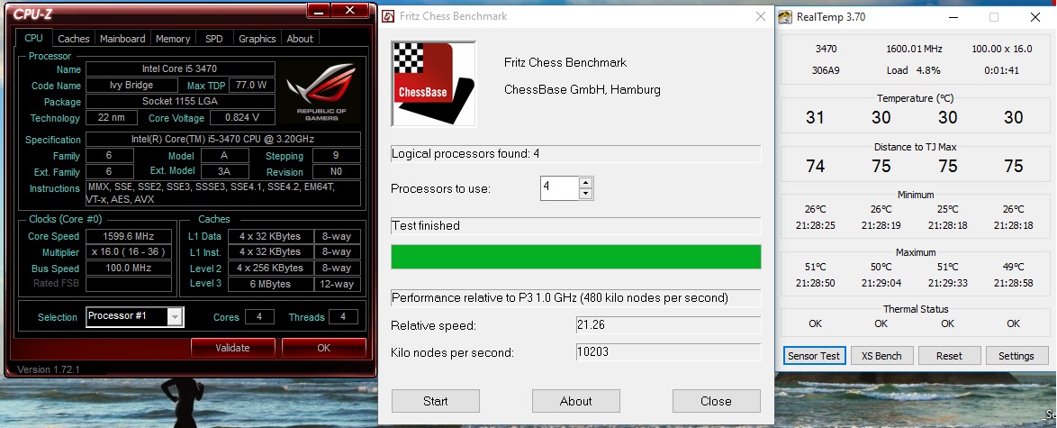Click the Relative speed value 21.26
This screenshot has width=1057, height=428.
coord(668,324)
